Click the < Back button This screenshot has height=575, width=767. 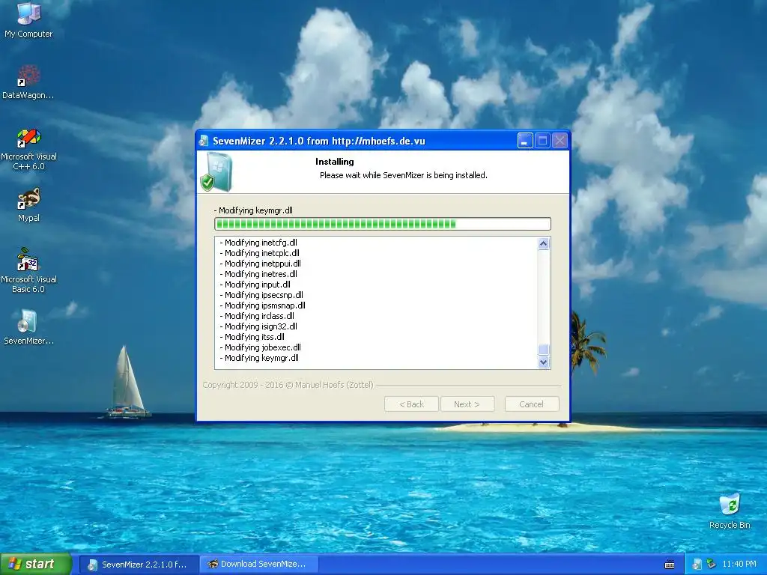pos(411,404)
